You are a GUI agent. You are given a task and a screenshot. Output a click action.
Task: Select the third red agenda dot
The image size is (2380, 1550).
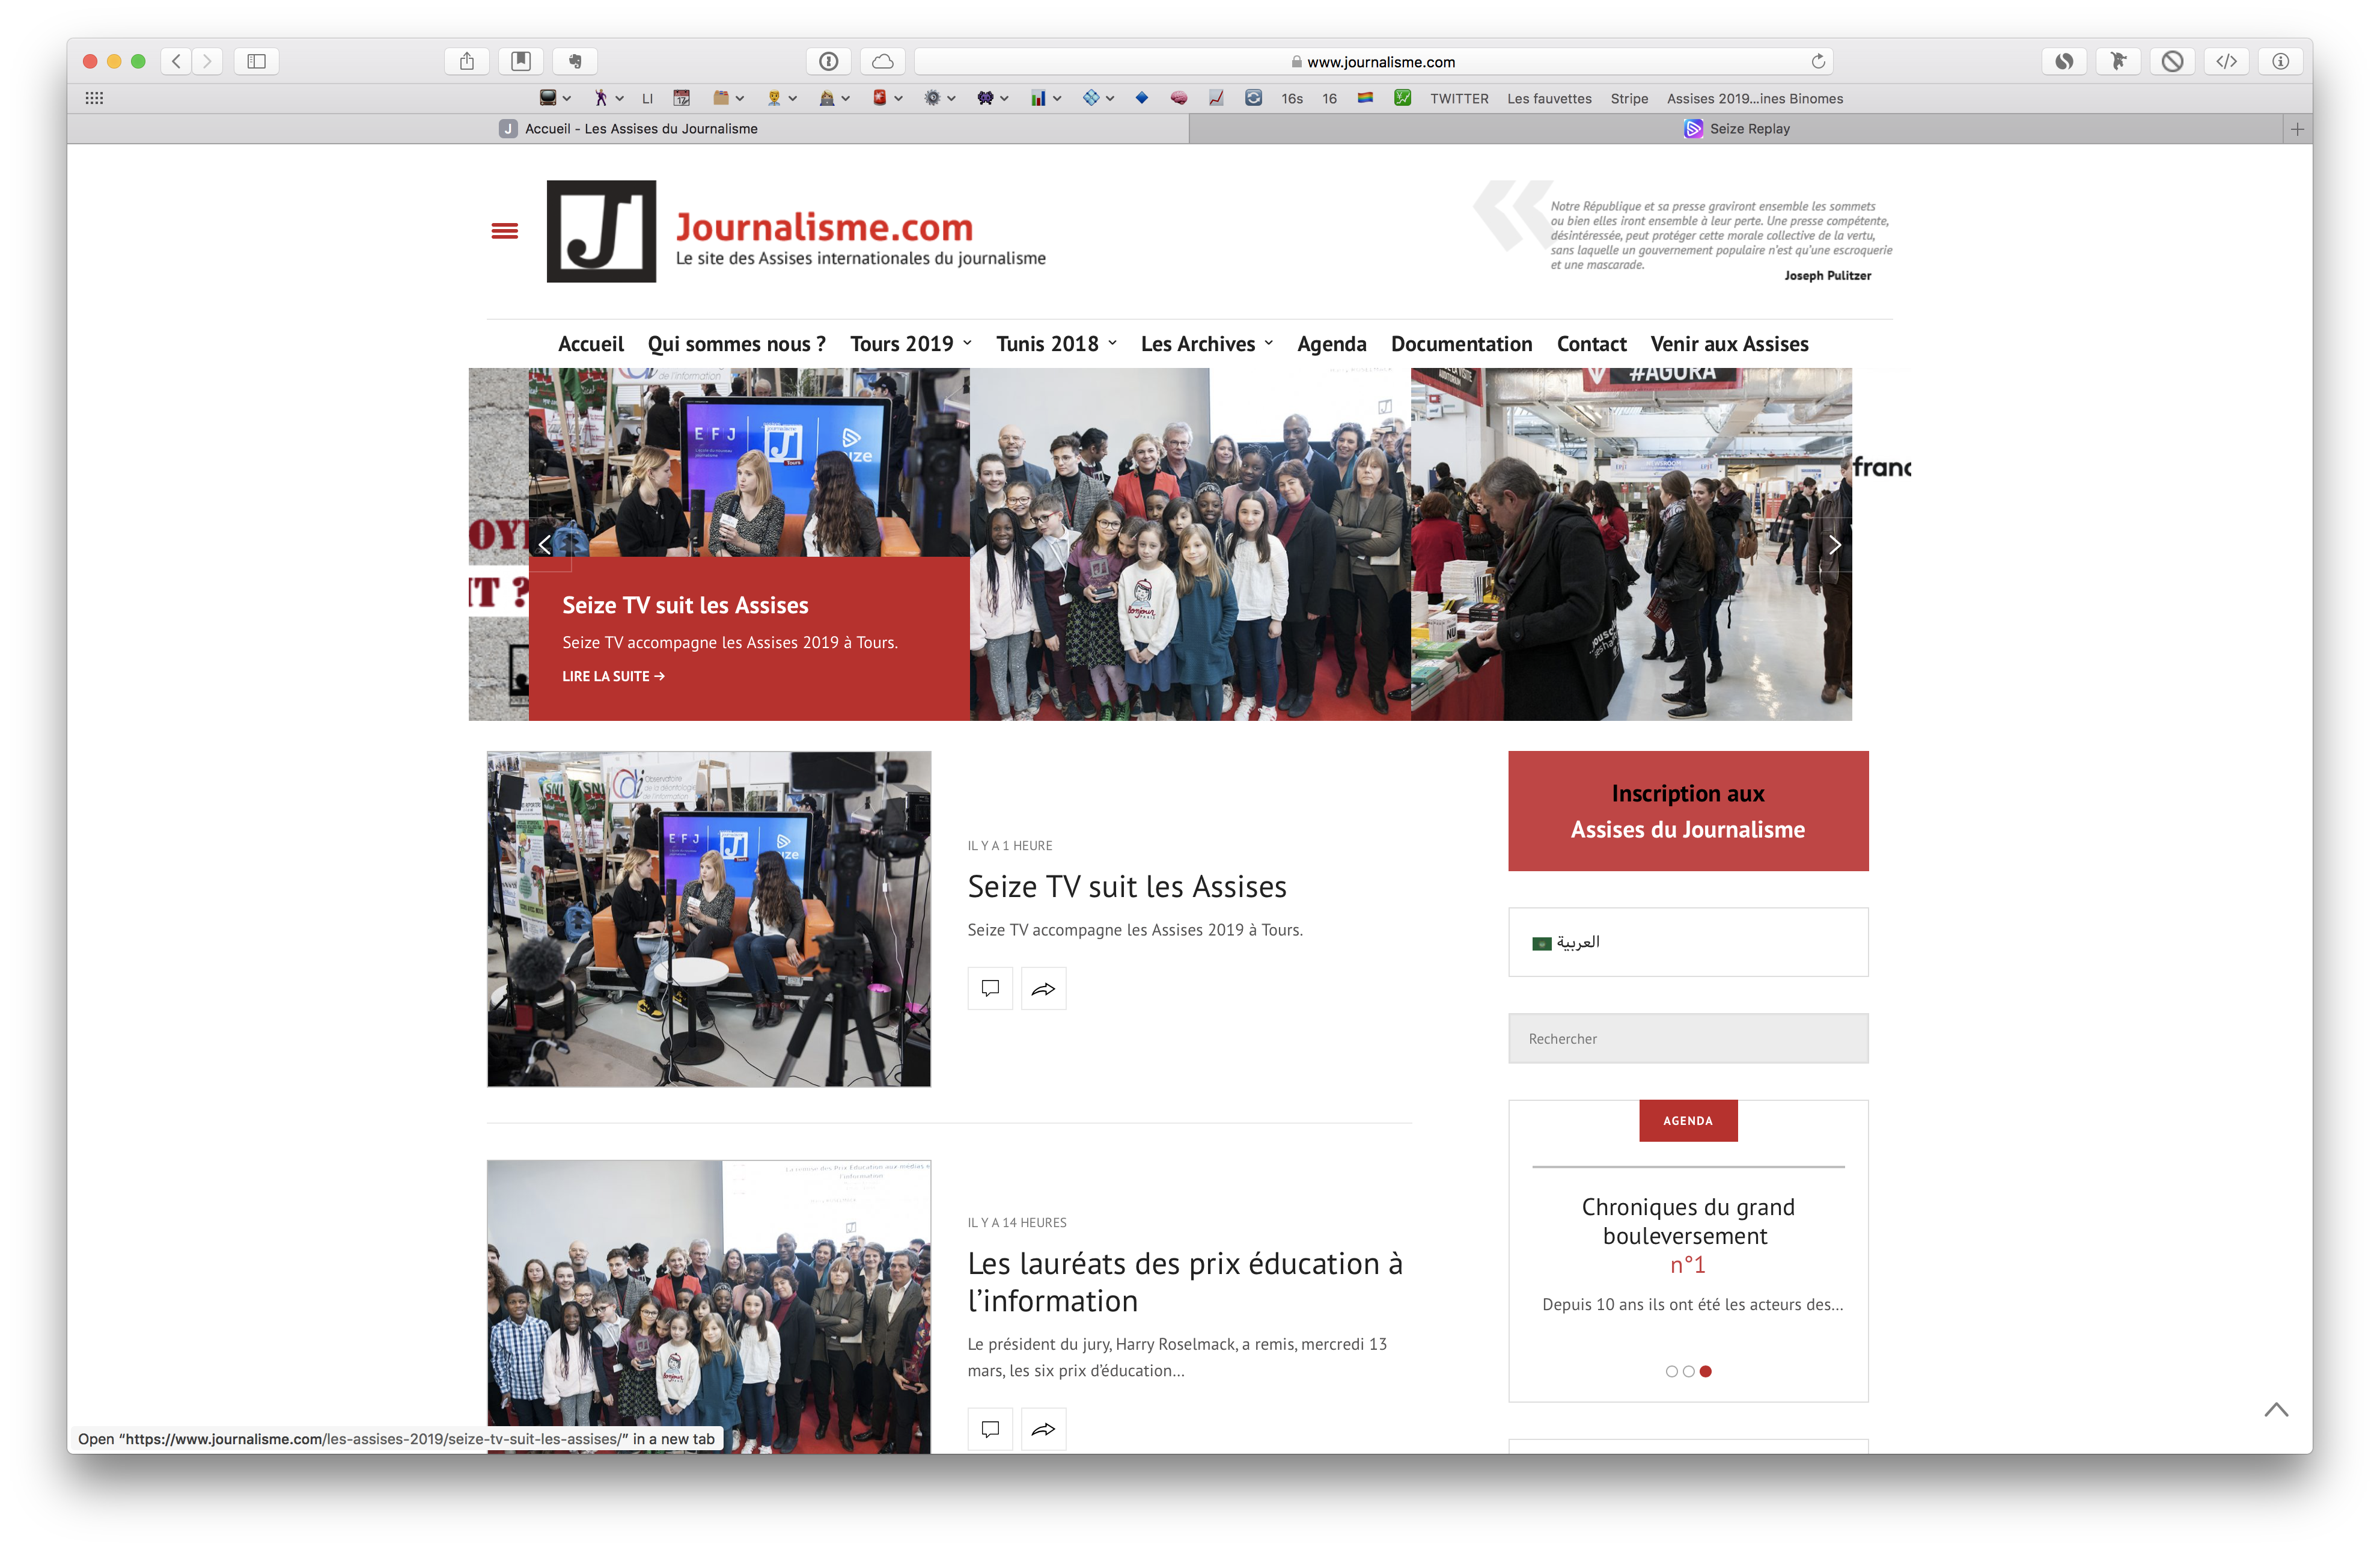coord(1706,1372)
